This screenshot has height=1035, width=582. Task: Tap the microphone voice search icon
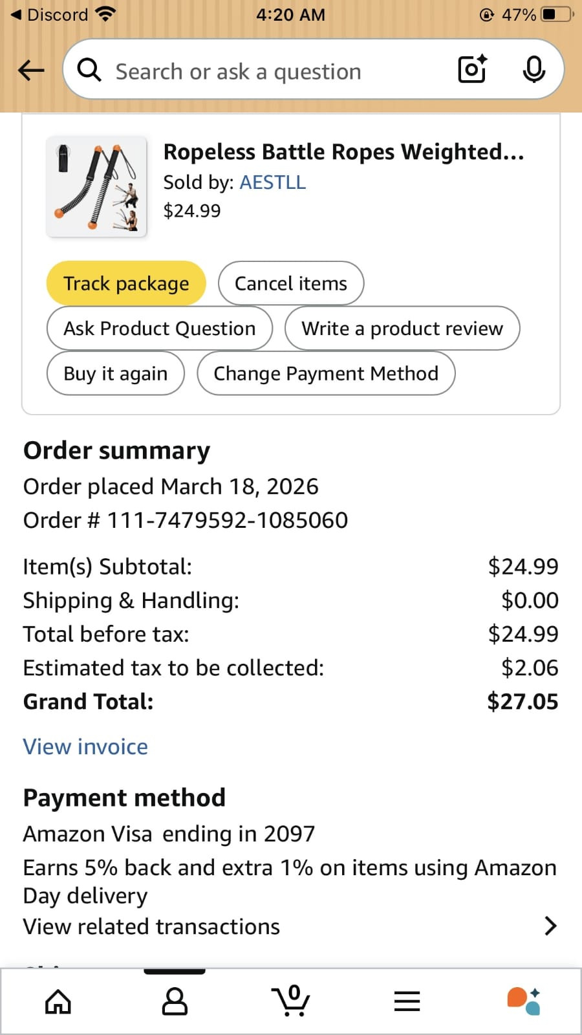coord(533,70)
